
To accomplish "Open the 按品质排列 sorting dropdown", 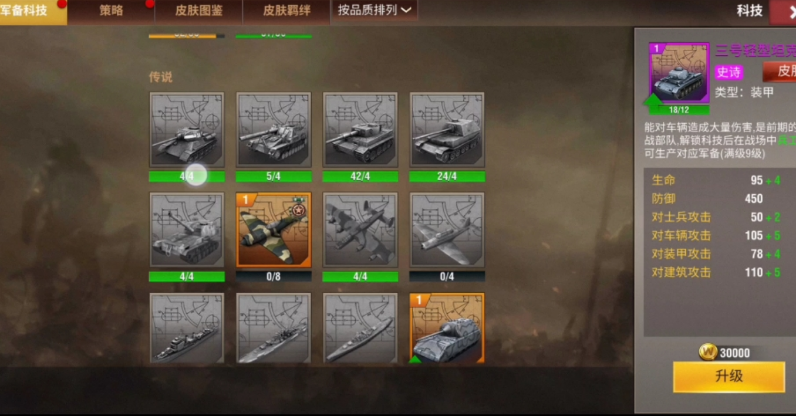I will (375, 11).
